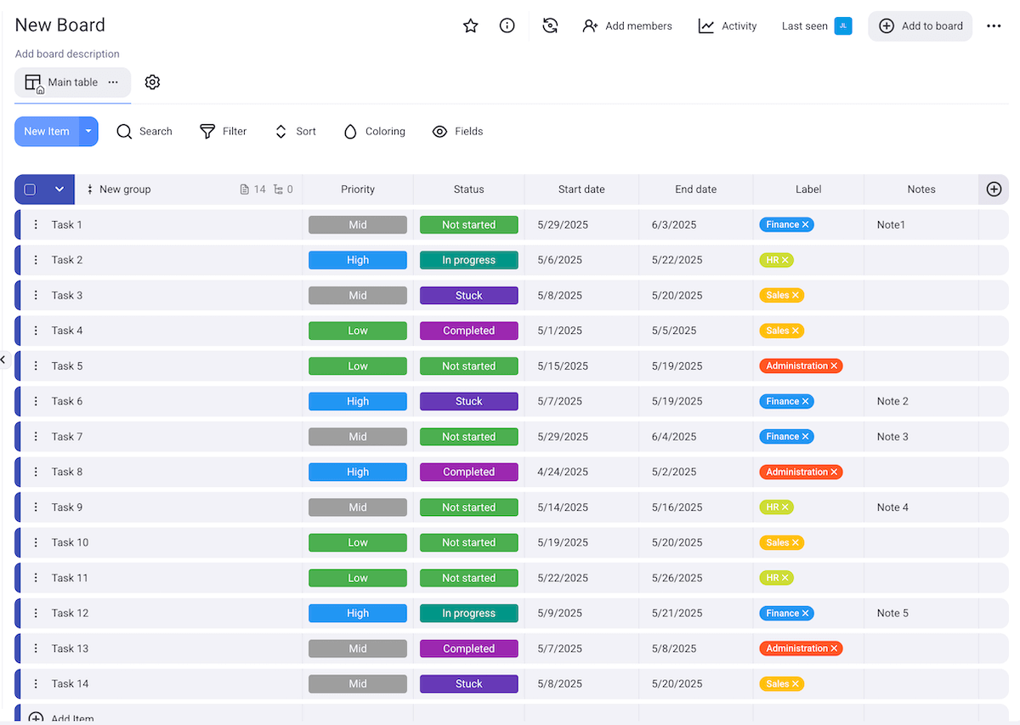Select all items in New group

pos(31,189)
